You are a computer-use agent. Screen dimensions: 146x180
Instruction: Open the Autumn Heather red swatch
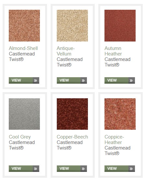120,26
